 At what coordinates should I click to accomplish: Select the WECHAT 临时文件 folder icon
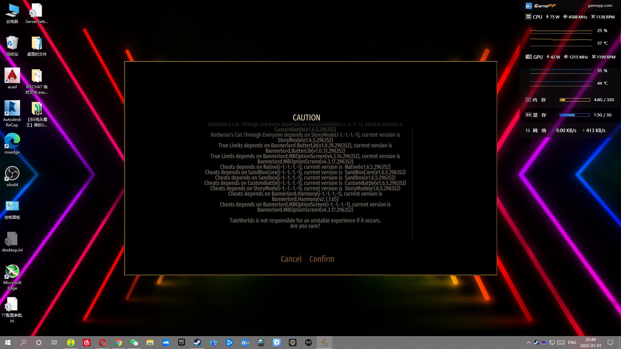[37, 81]
